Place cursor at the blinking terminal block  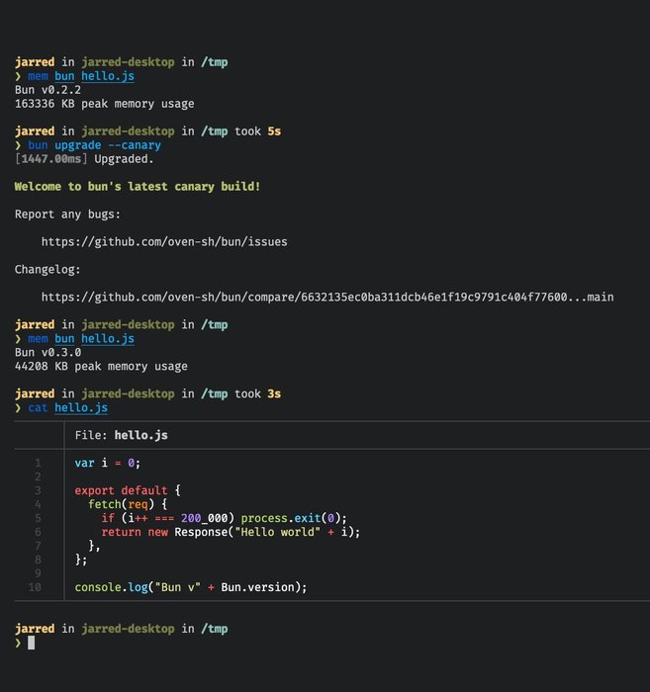[x=32, y=643]
